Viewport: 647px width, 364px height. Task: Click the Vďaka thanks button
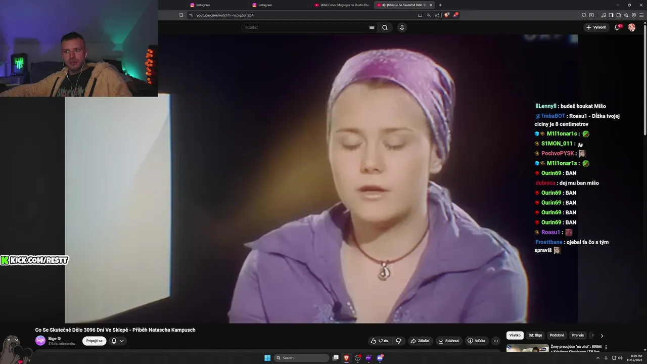476,341
